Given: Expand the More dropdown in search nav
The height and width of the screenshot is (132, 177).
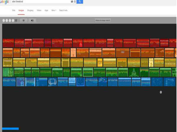Looking at the screenshot, I should [53, 10].
